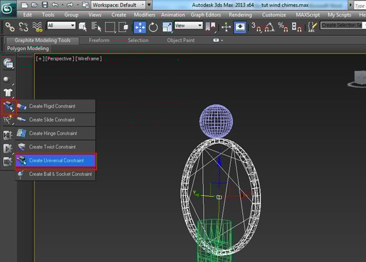Image resolution: width=366 pixels, height=262 pixels.
Task: Open the Rendering menu
Action: (x=240, y=15)
